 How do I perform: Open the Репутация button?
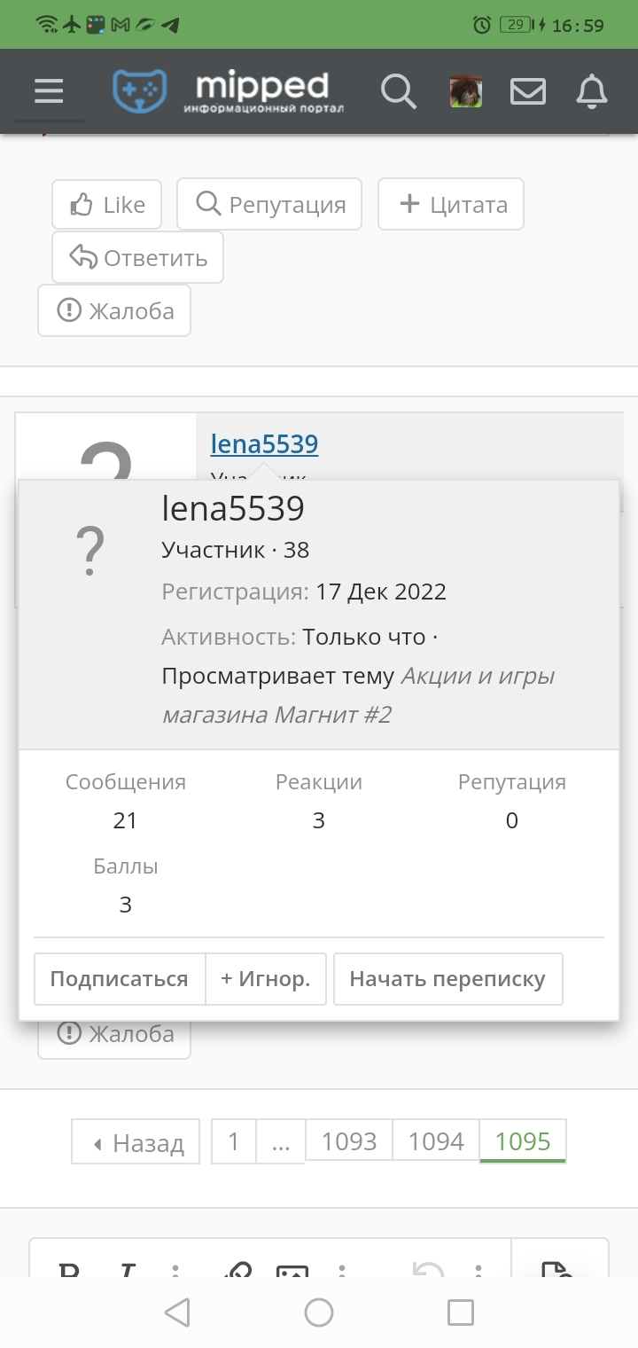point(269,205)
